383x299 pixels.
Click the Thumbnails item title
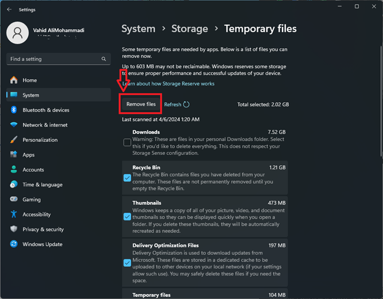point(147,203)
